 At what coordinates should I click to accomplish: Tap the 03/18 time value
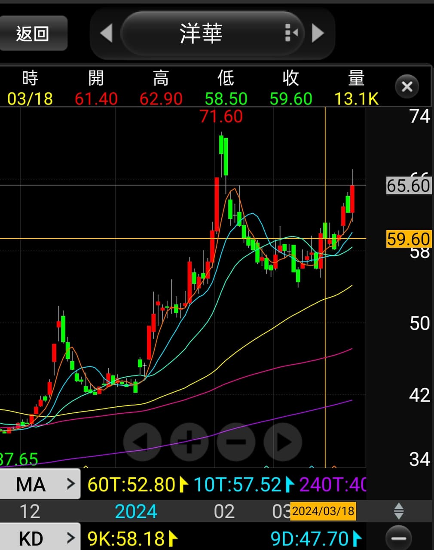[30, 99]
